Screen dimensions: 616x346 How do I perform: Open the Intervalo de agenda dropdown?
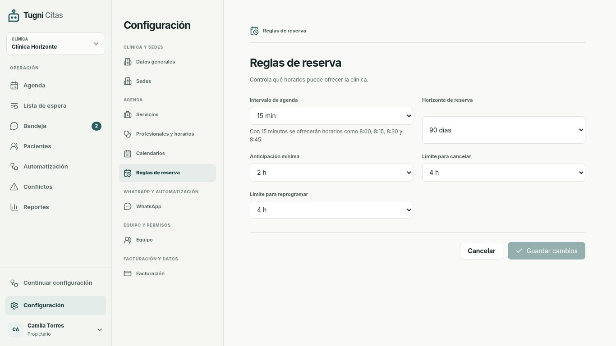coord(331,116)
